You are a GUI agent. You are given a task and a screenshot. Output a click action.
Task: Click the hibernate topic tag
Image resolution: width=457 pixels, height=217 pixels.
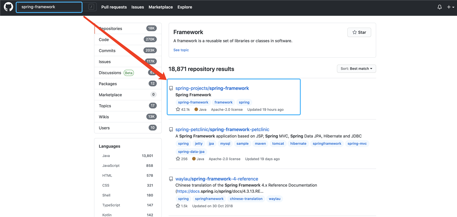point(298,144)
